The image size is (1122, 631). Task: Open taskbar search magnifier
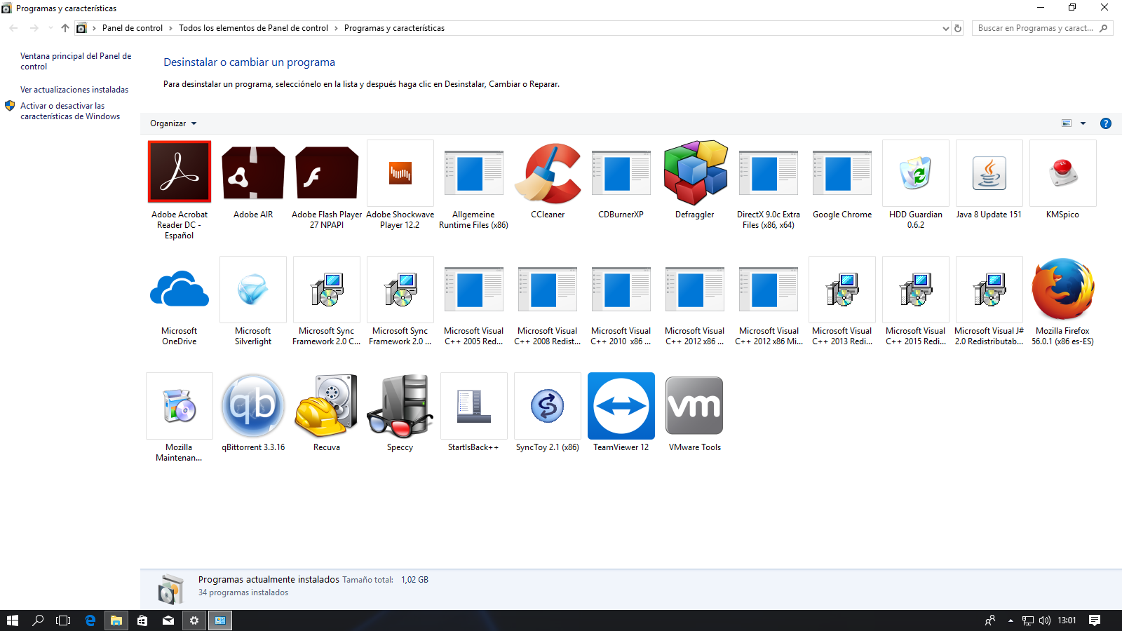tap(39, 620)
